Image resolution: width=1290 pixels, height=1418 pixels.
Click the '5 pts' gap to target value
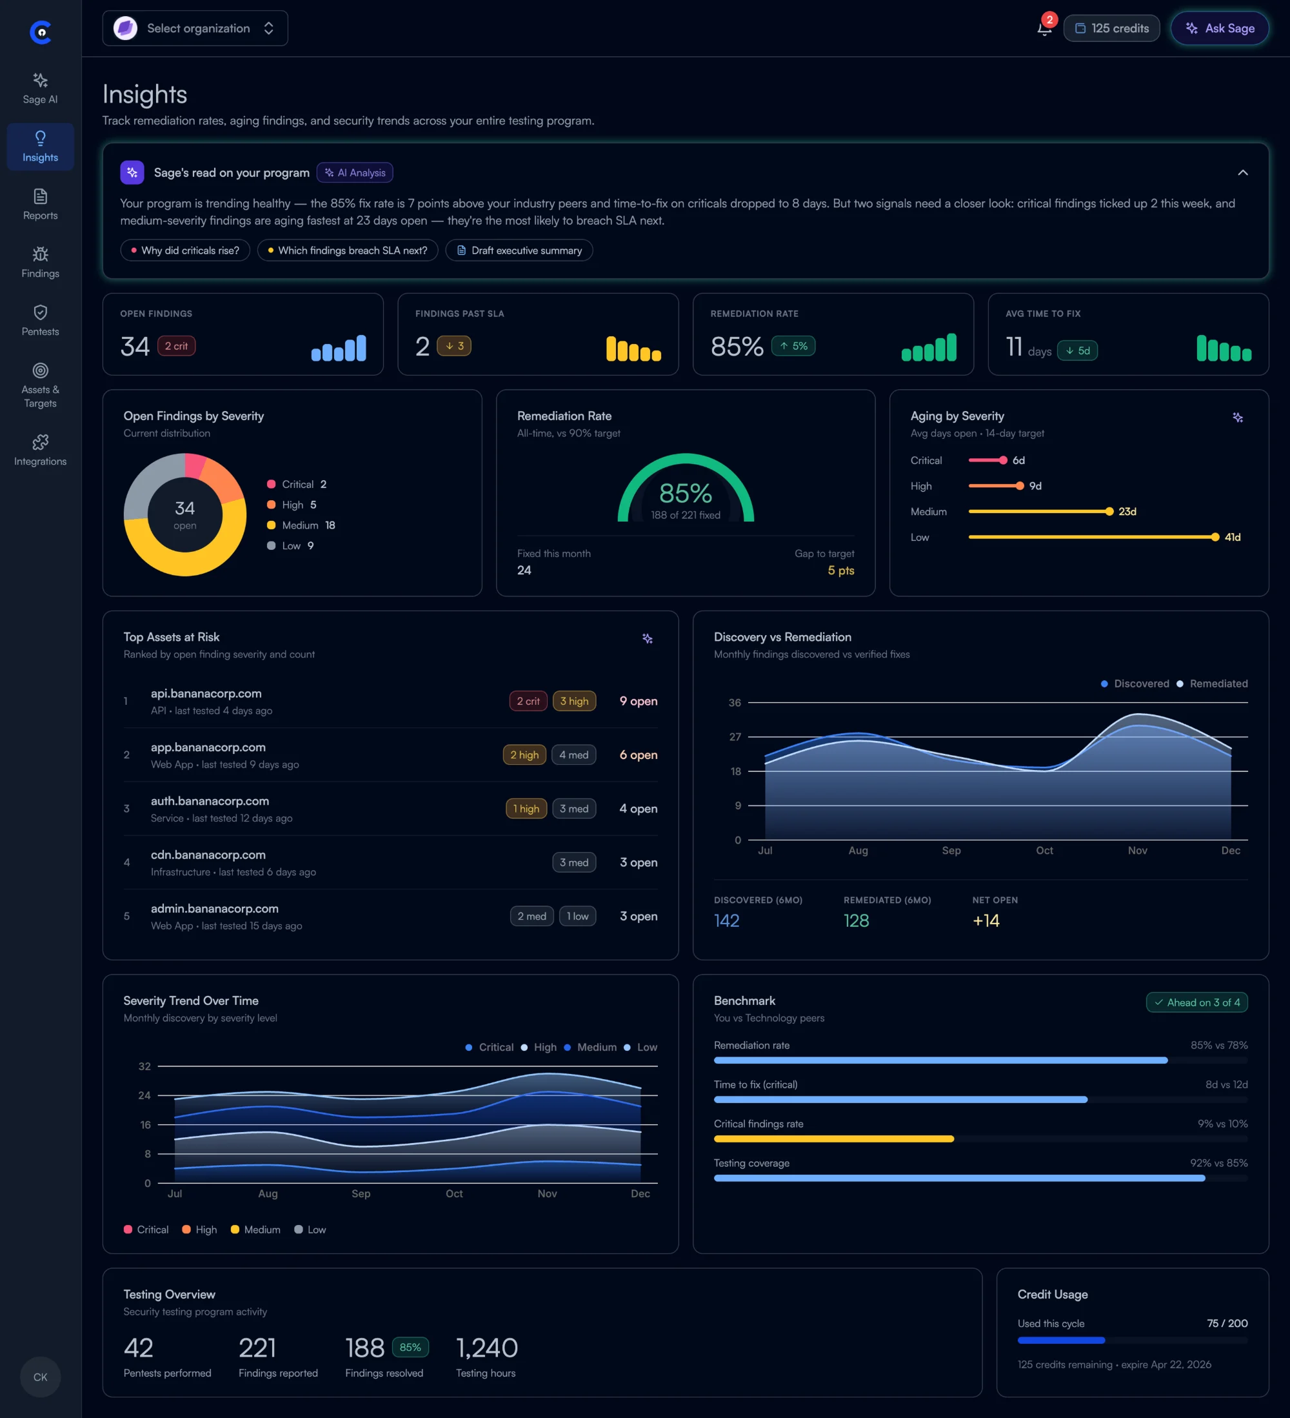point(841,571)
